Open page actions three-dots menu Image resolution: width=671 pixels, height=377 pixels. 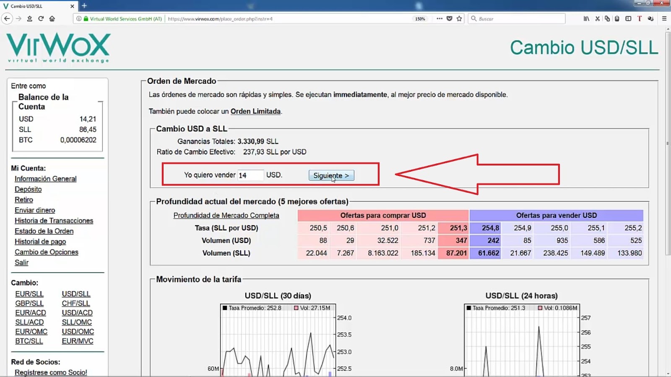click(x=439, y=18)
